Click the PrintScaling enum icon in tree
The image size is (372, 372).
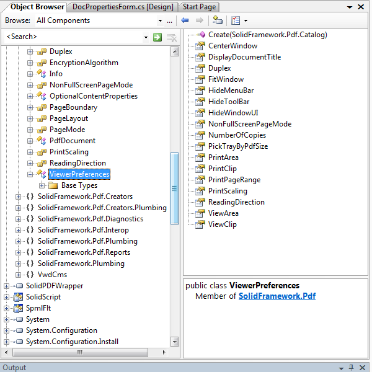click(x=42, y=152)
